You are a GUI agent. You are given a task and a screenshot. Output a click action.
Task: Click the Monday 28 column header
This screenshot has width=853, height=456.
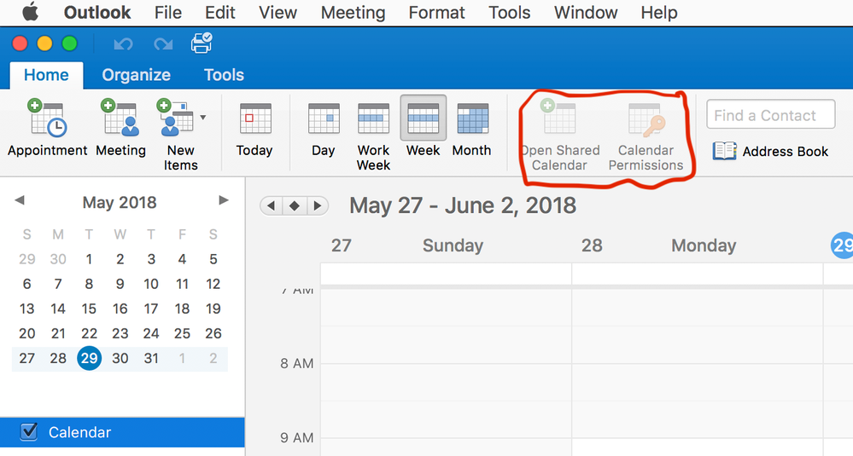698,245
